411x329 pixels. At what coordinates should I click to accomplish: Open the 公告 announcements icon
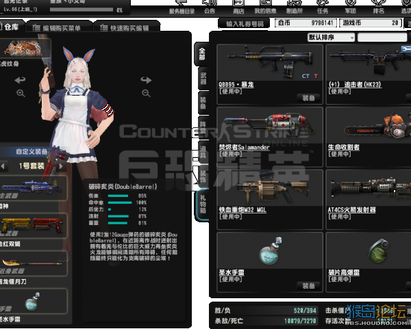[210, 7]
